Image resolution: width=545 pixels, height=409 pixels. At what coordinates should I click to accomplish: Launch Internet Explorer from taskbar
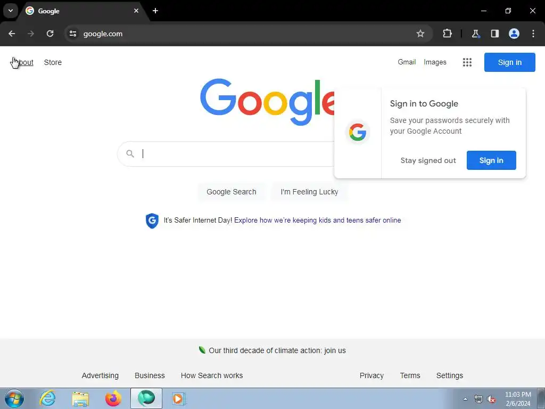coord(47,398)
